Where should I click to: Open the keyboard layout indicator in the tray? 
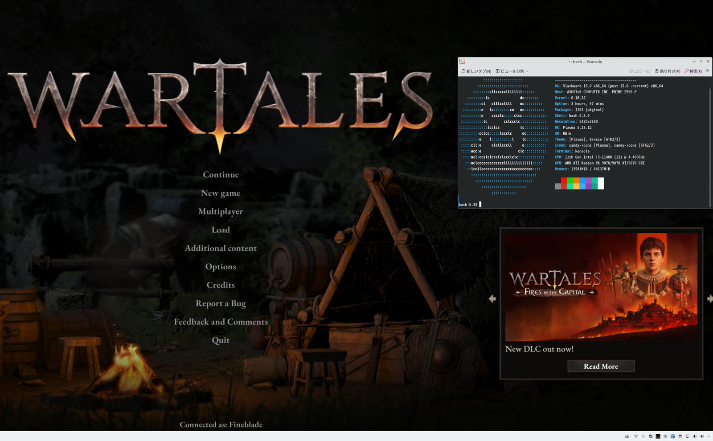(627, 436)
